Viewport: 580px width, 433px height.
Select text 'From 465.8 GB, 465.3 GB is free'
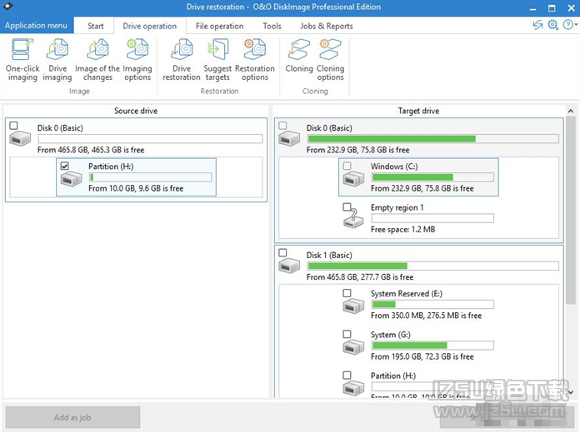pos(91,150)
